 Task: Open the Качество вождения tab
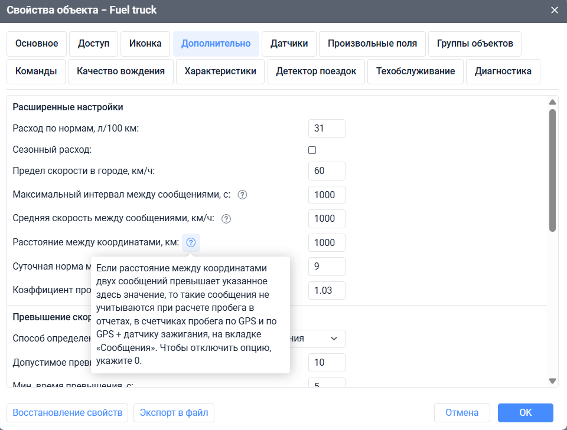120,71
